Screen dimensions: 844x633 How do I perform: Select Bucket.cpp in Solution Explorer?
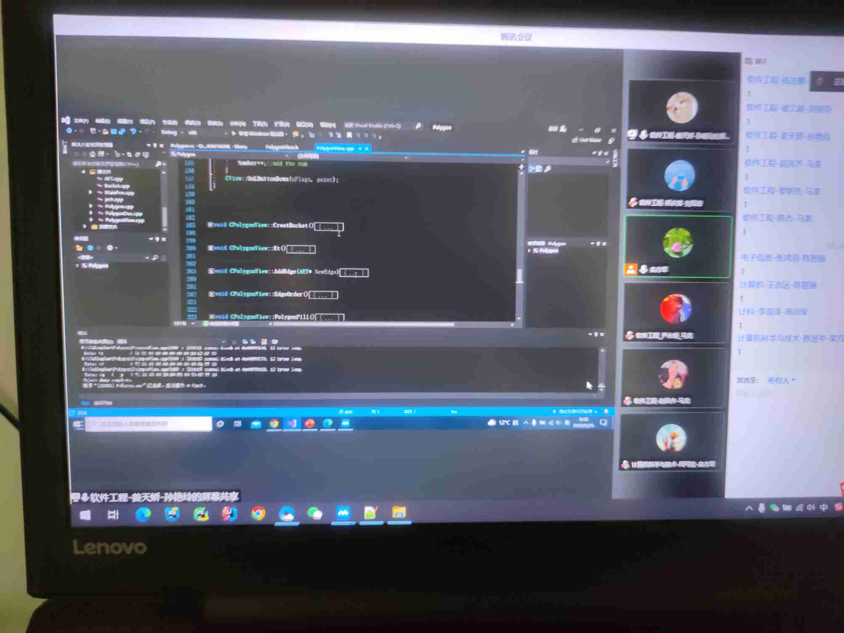[x=117, y=186]
